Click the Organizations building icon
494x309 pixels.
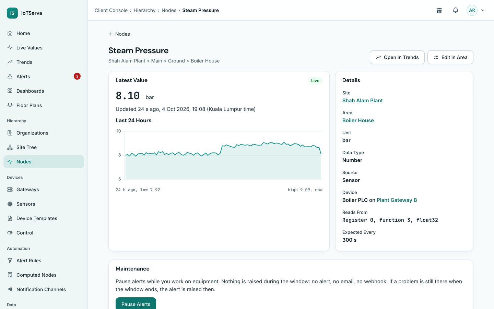(10, 133)
